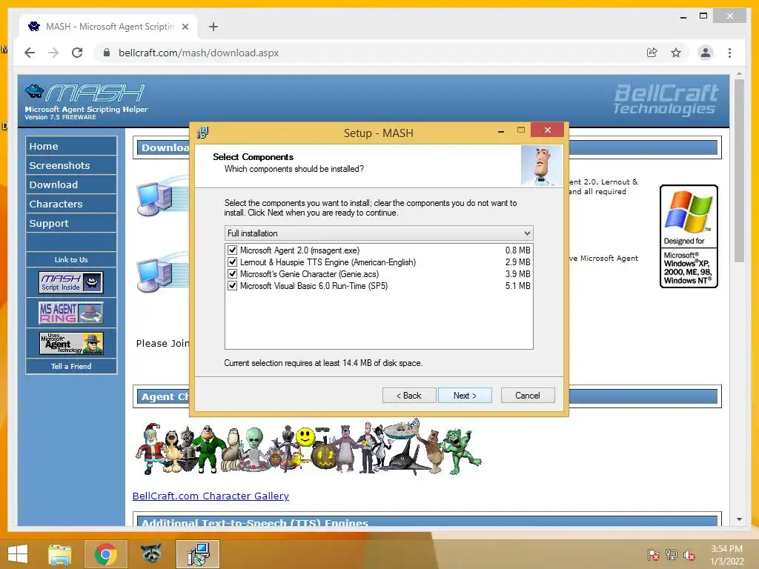759x569 pixels.
Task: Click the MASH logo in page header
Action: 86,102
